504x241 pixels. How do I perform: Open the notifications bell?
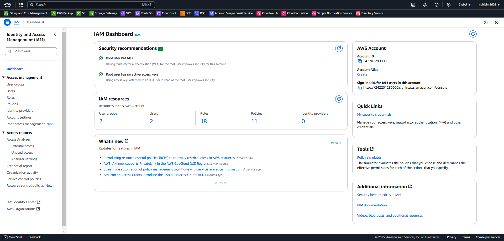pyautogui.click(x=425, y=5)
